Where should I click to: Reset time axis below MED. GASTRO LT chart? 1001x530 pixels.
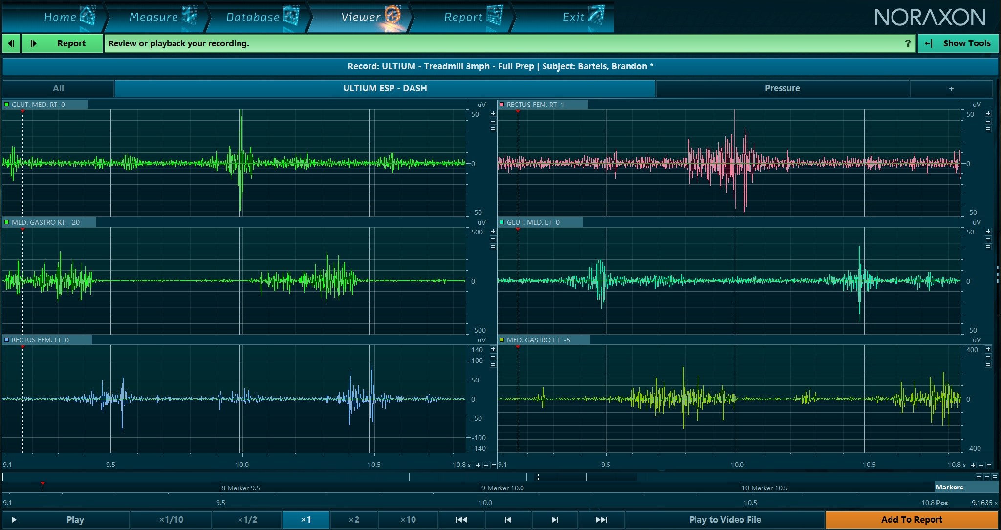[989, 465]
